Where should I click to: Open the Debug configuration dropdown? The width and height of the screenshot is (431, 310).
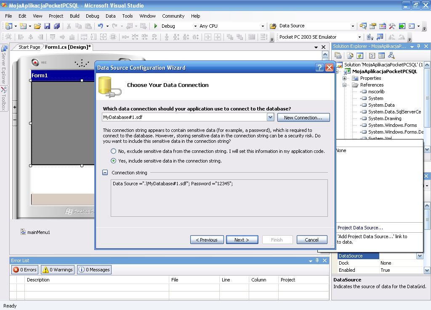pyautogui.click(x=195, y=26)
